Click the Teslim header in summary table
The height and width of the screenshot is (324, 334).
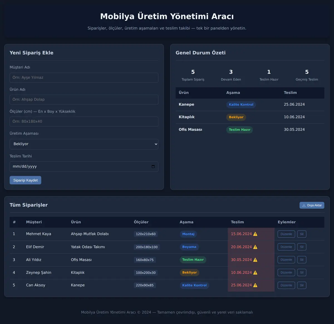click(290, 93)
